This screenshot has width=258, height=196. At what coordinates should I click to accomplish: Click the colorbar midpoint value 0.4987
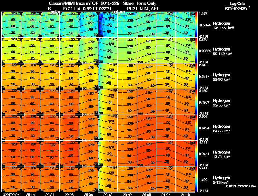(x=204, y=102)
